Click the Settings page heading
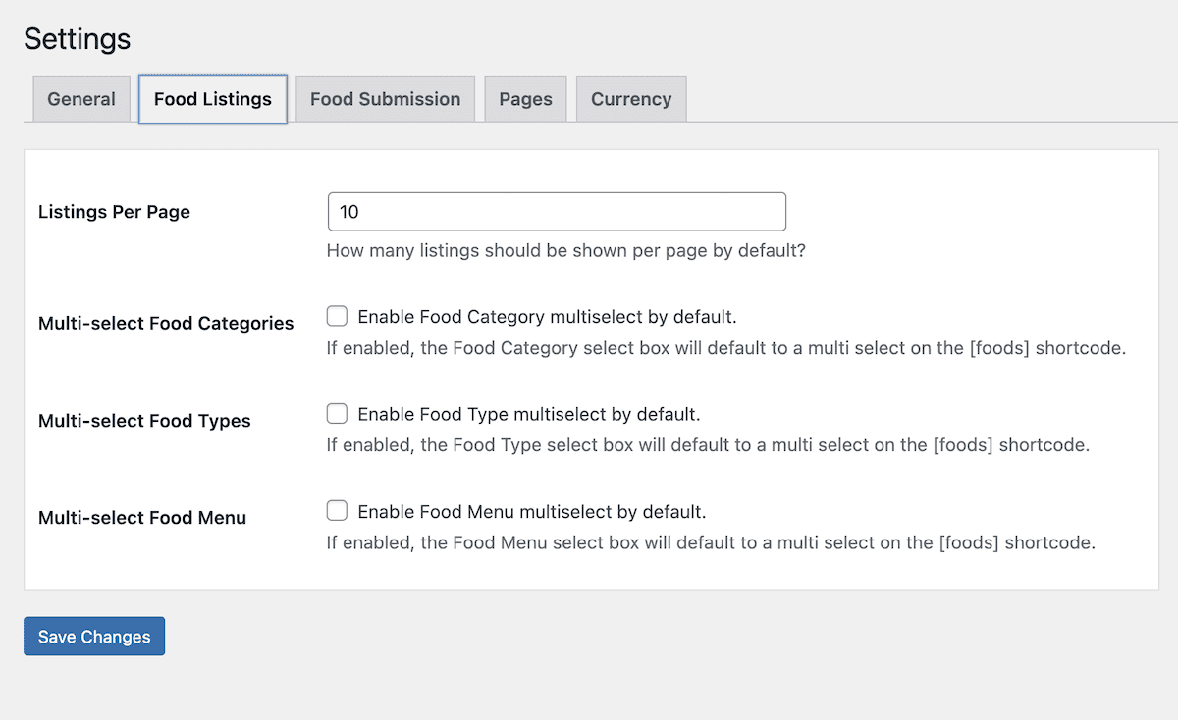Screen dimensions: 1178x720 (77, 38)
